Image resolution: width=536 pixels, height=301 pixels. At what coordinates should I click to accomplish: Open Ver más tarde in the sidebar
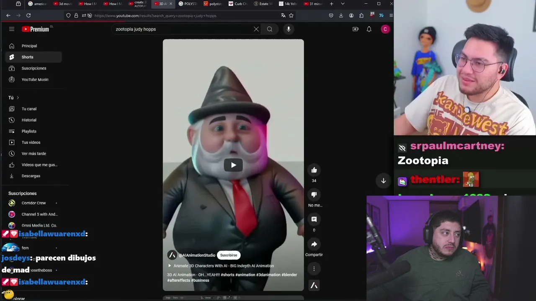(x=34, y=153)
